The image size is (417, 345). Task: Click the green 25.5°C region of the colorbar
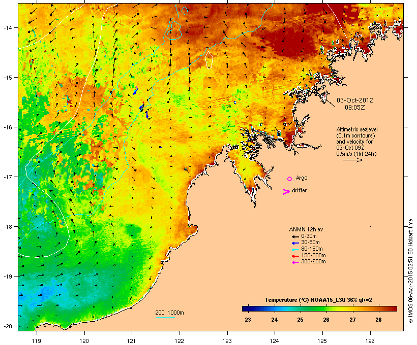click(x=313, y=308)
